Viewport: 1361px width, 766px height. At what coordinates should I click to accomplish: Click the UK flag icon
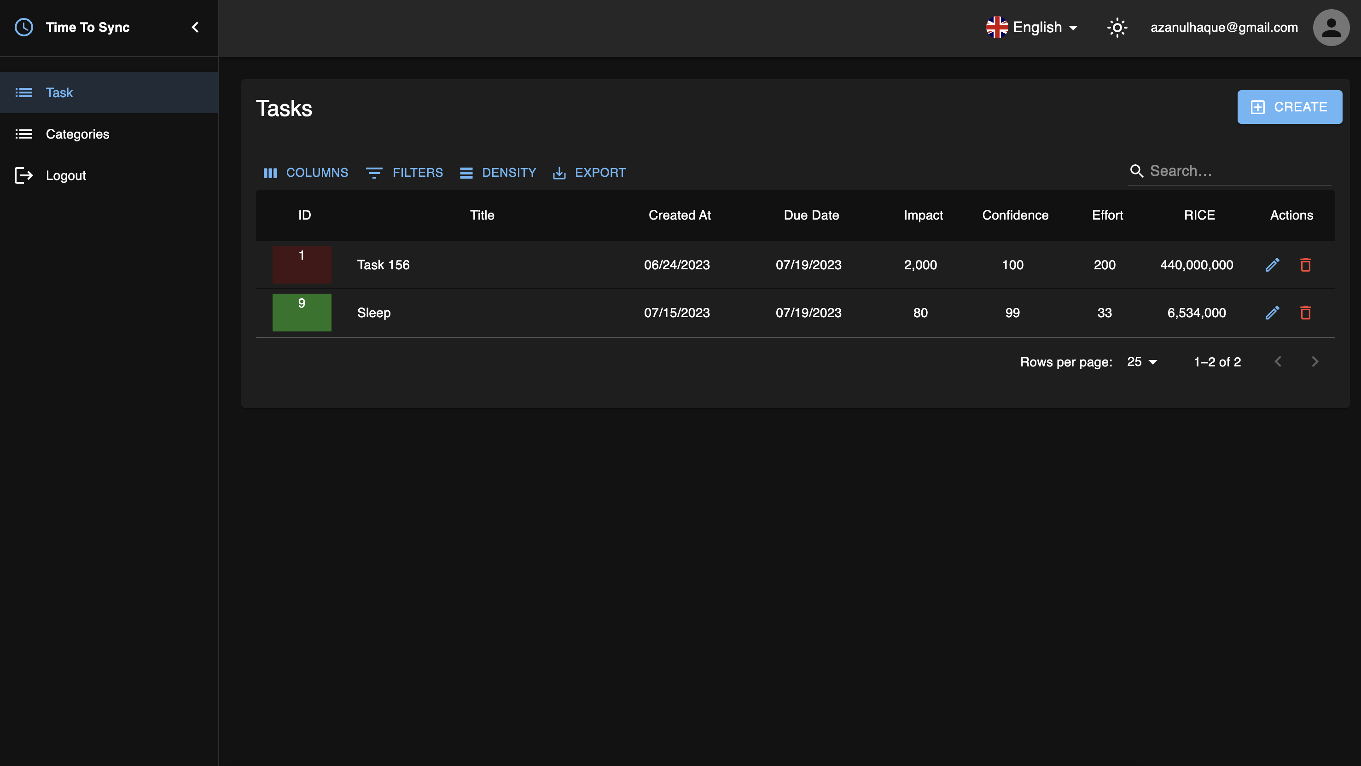[997, 28]
